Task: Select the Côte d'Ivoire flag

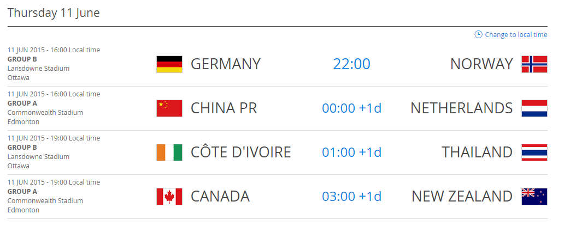Action: [x=169, y=152]
